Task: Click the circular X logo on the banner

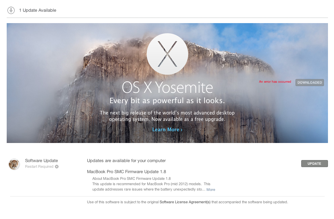Action: pyautogui.click(x=167, y=54)
